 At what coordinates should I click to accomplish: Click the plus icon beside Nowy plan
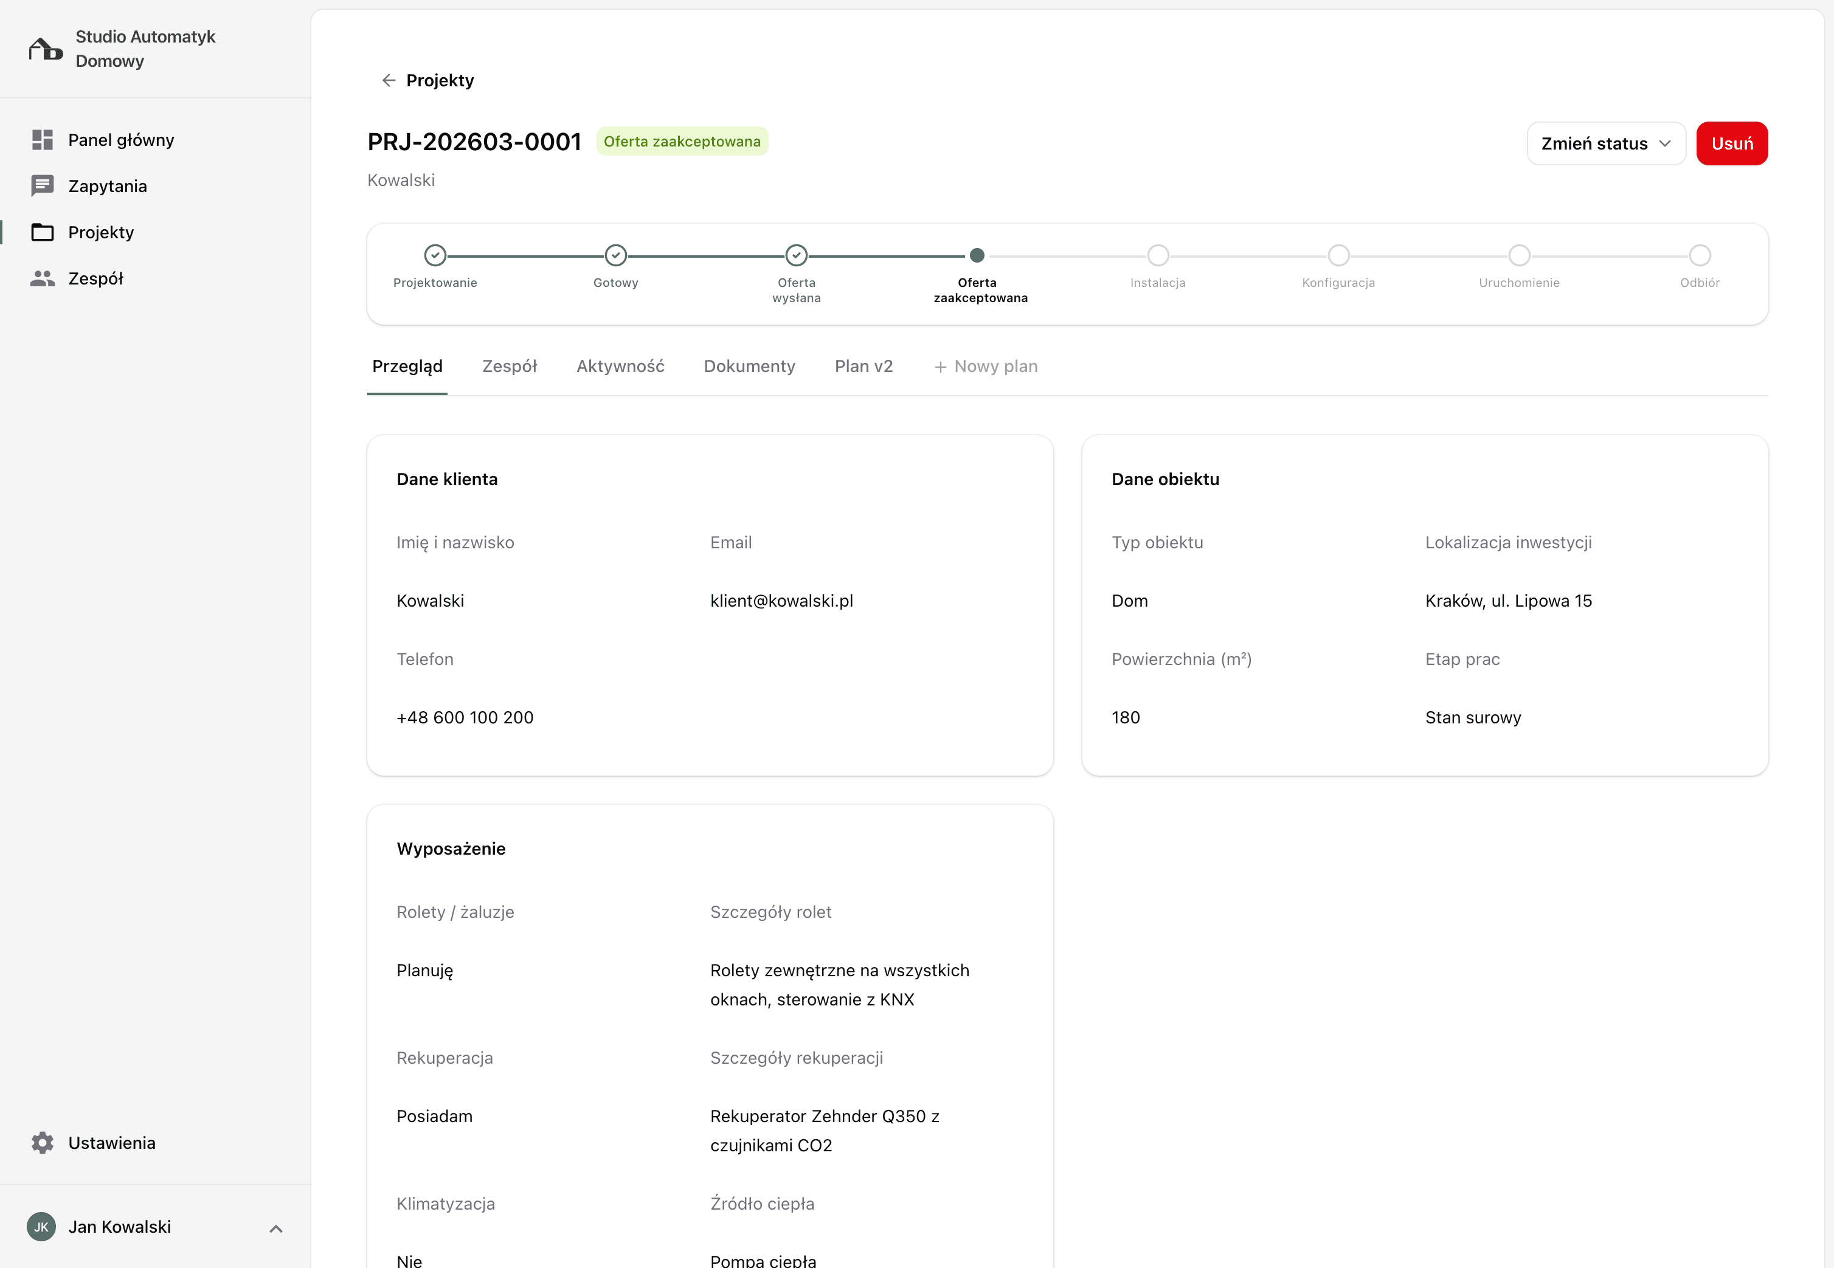(x=940, y=367)
